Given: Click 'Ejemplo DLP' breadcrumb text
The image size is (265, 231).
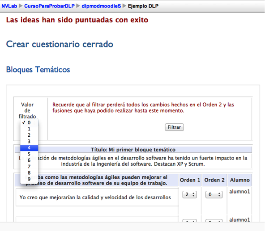Looking at the screenshot, I should pos(143,6).
